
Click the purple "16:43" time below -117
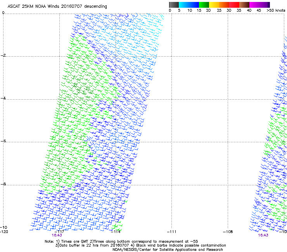pyautogui.click(x=57, y=235)
